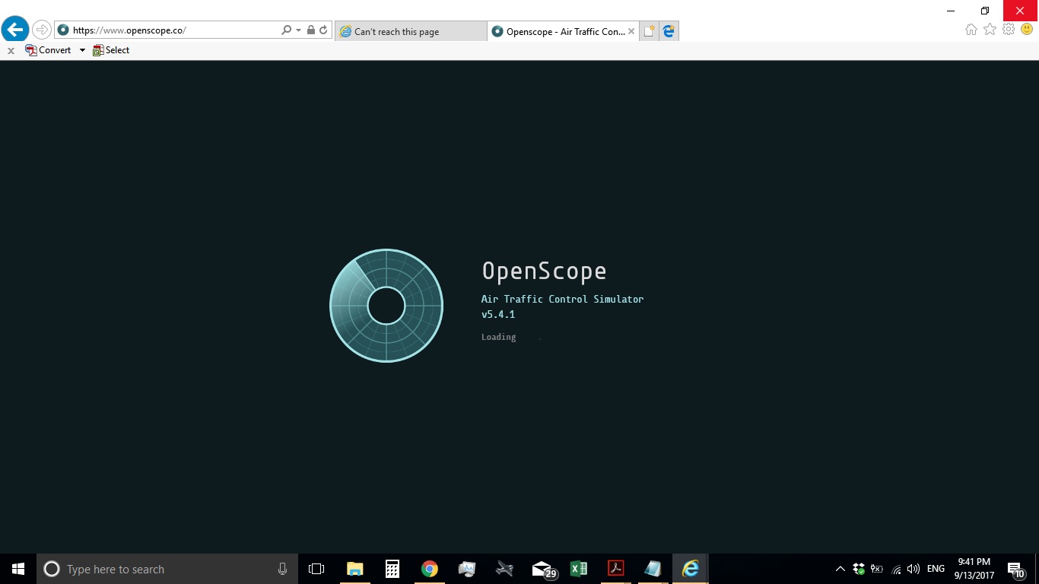This screenshot has width=1039, height=584.
Task: Open the Convert dropdown in the toolbar
Action: [81, 49]
